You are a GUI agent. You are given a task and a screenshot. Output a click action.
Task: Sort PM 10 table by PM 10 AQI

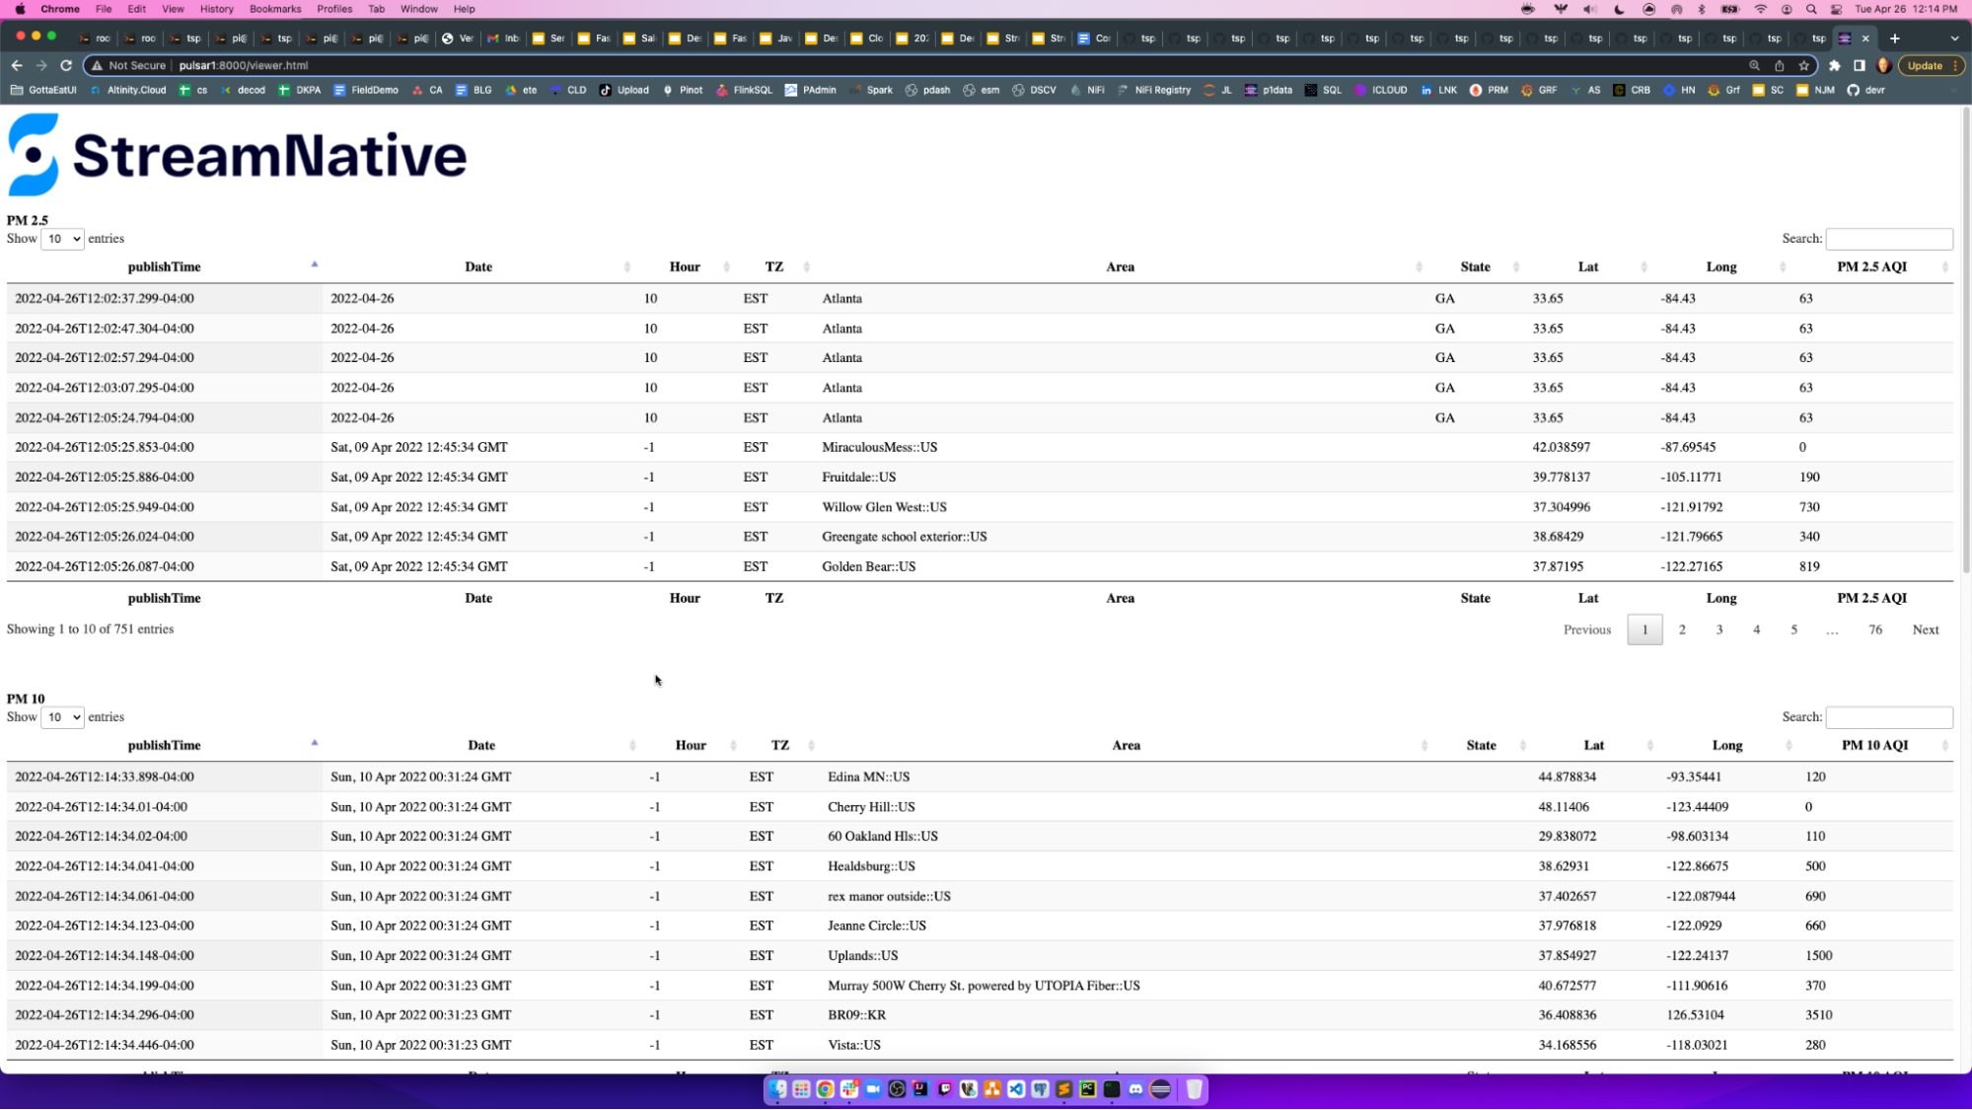pos(1874,745)
